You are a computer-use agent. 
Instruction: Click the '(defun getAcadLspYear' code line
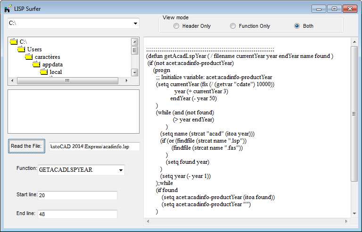pyautogui.click(x=239, y=56)
